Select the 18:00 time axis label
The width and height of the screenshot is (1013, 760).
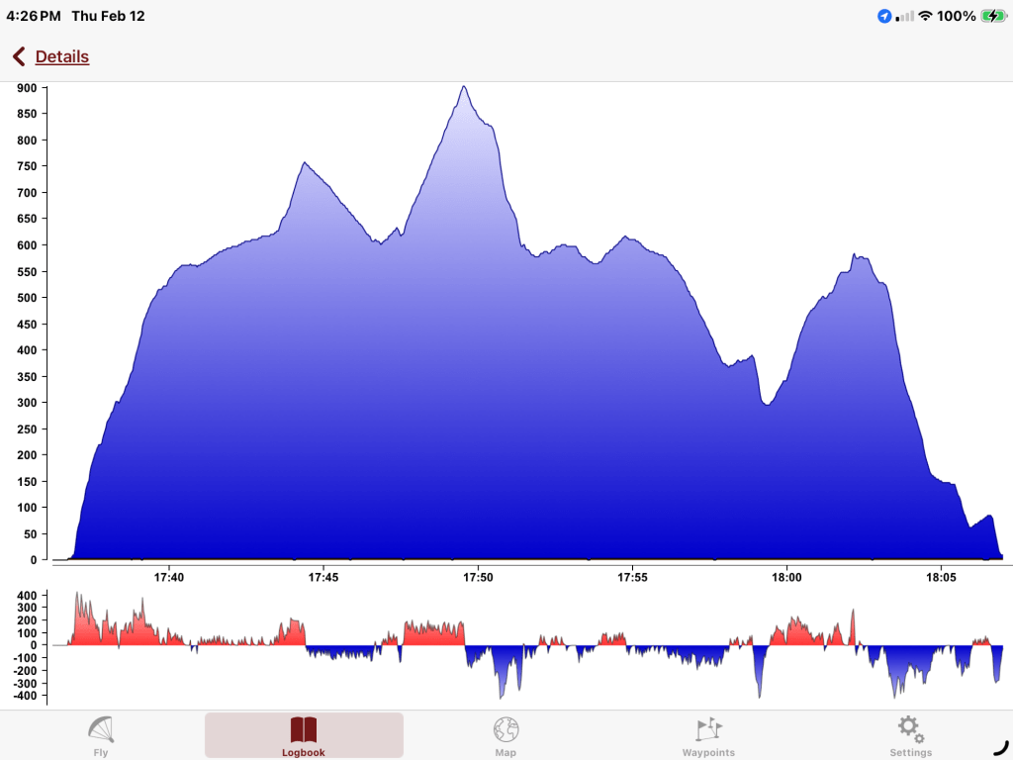coord(786,577)
